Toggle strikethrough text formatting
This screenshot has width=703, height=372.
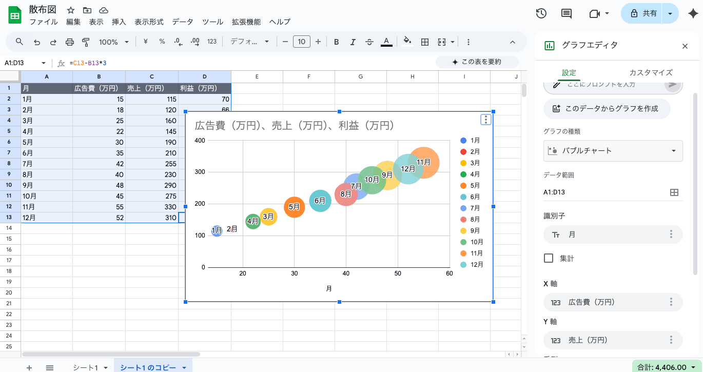tap(369, 42)
